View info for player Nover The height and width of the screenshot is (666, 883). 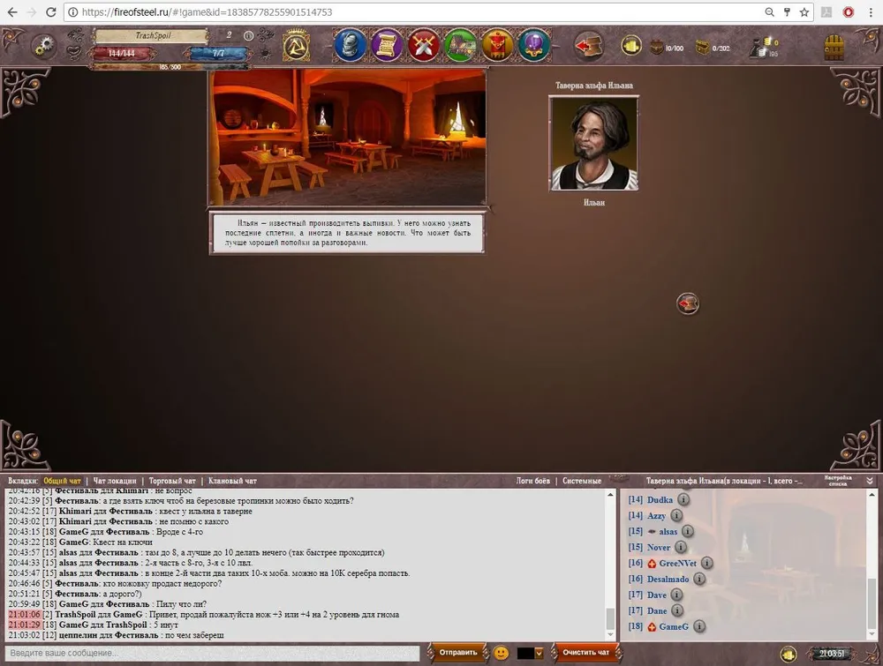[x=680, y=547]
